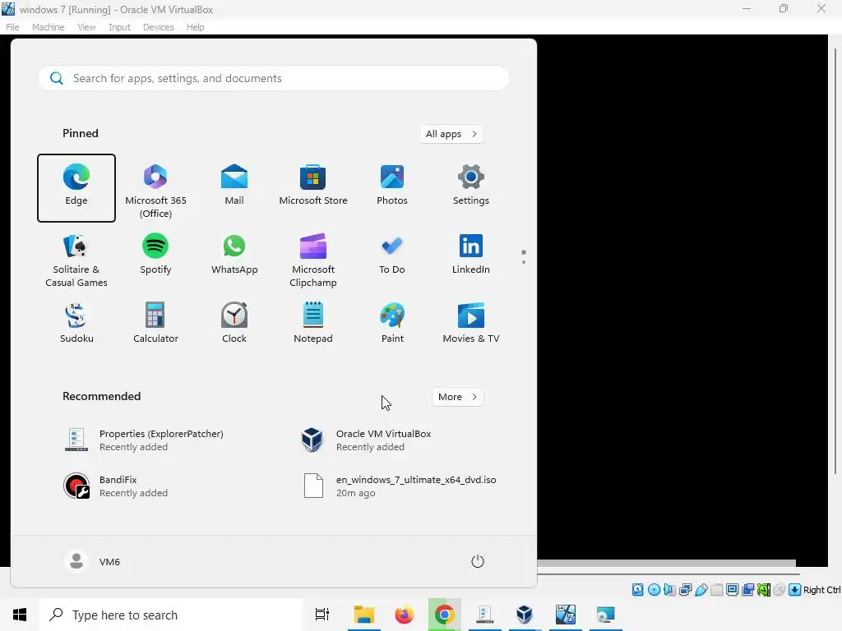Open the Clock app
The height and width of the screenshot is (631, 842).
[x=234, y=324]
